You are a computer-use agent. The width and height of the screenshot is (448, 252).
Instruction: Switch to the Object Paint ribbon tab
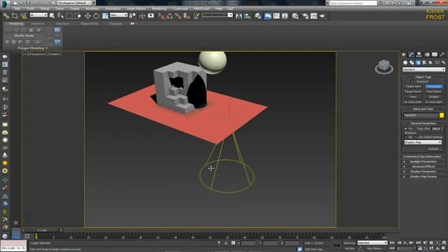pyautogui.click(x=89, y=24)
